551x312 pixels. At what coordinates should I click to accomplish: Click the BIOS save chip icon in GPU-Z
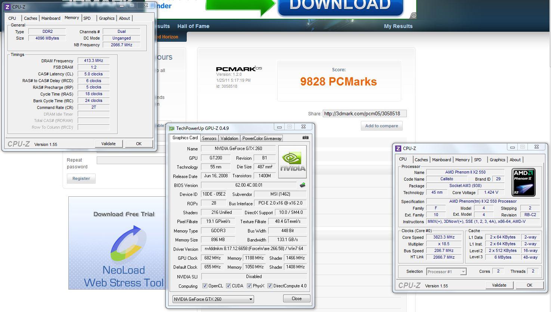pyautogui.click(x=303, y=185)
